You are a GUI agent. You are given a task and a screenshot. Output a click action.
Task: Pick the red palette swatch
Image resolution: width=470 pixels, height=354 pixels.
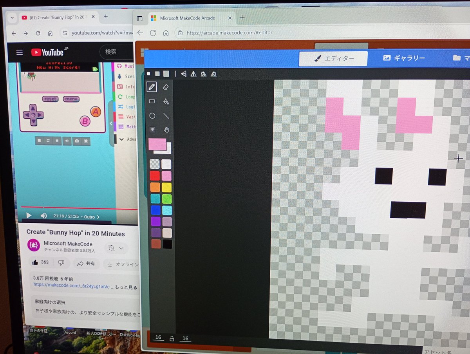(x=155, y=176)
